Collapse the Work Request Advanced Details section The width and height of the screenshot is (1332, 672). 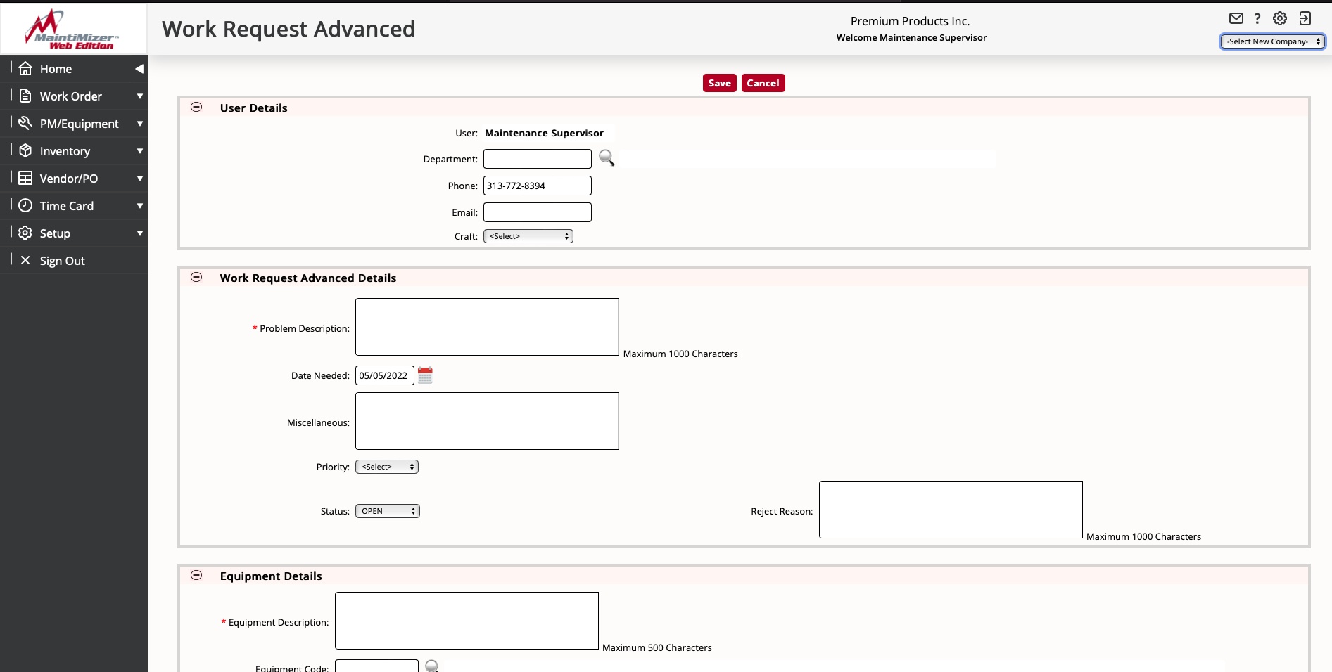click(196, 278)
